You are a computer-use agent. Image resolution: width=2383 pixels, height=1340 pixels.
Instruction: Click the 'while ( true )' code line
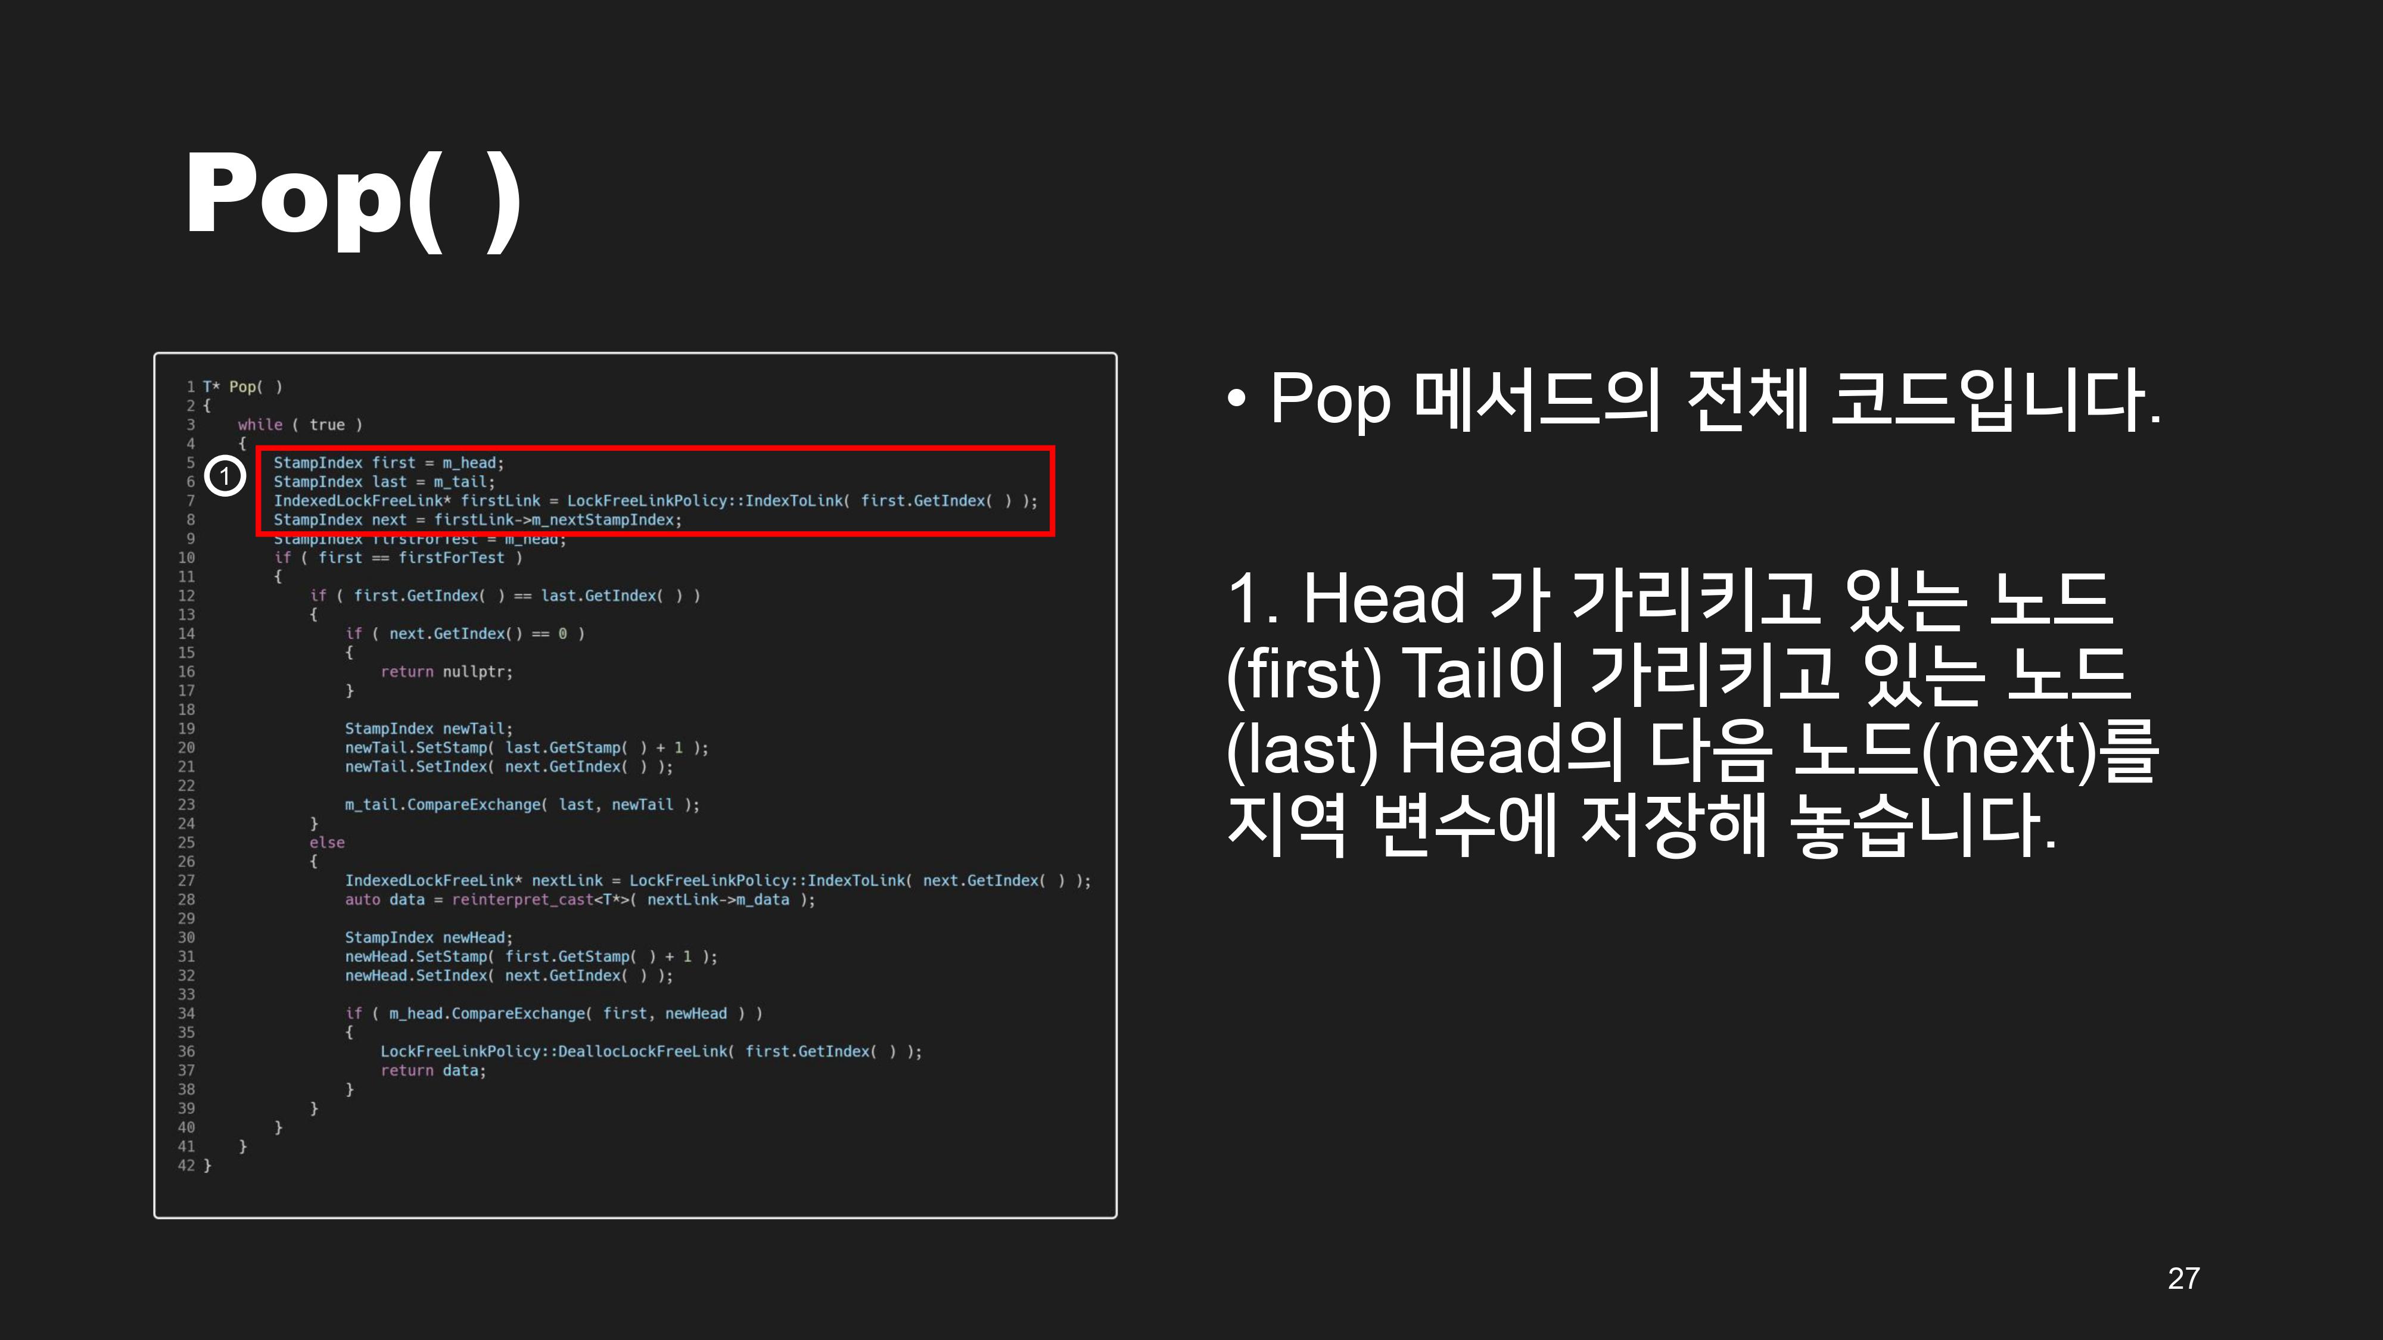click(x=300, y=425)
